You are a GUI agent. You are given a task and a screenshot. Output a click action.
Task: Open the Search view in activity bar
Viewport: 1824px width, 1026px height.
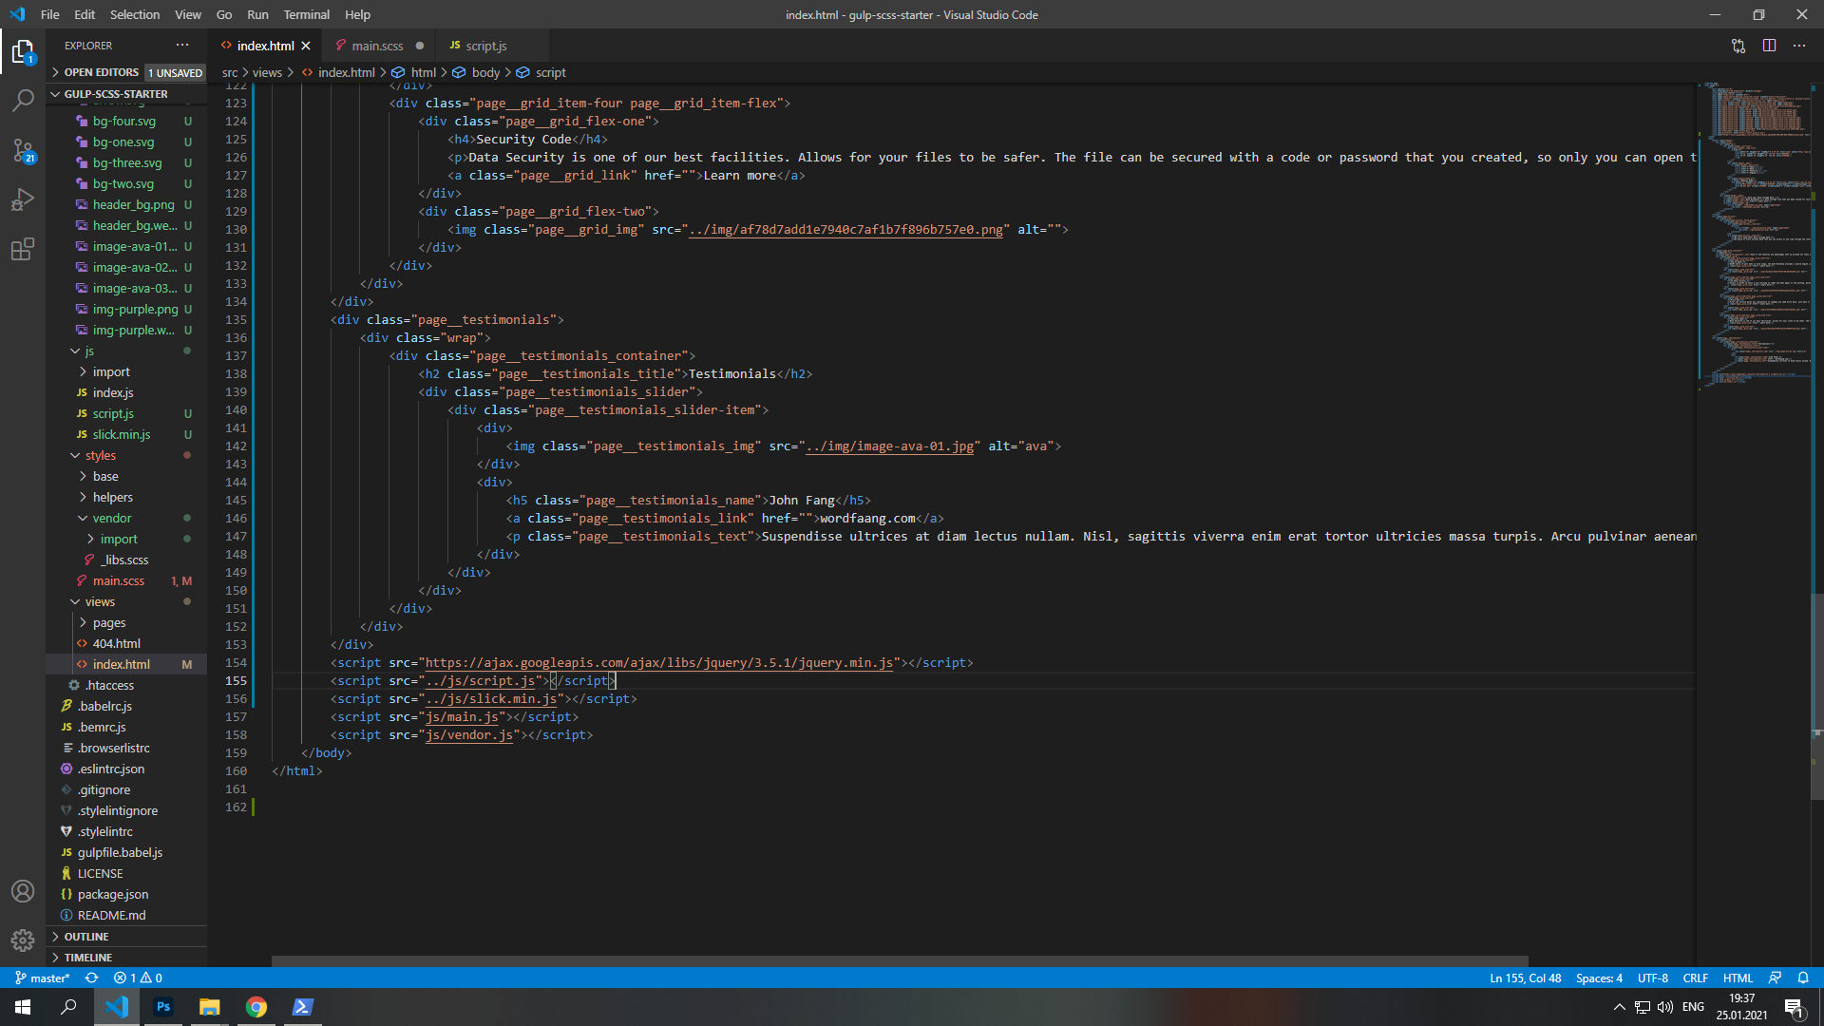click(23, 100)
